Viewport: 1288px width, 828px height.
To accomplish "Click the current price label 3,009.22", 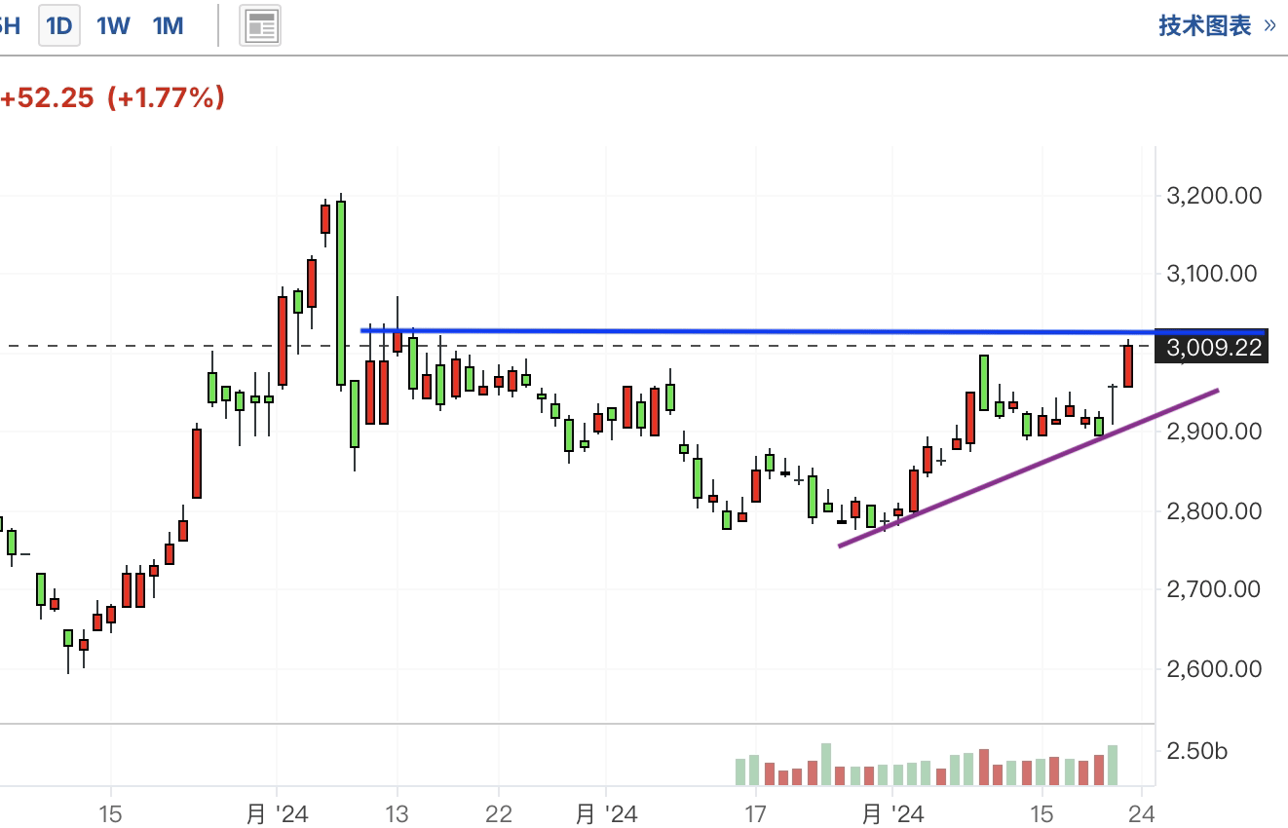I will click(x=1213, y=348).
